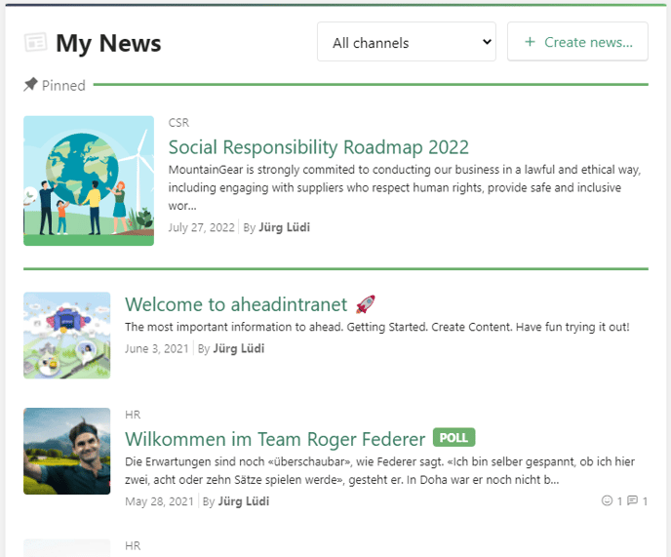Click the Pinned section label
Image resolution: width=671 pixels, height=557 pixels.
[x=63, y=85]
